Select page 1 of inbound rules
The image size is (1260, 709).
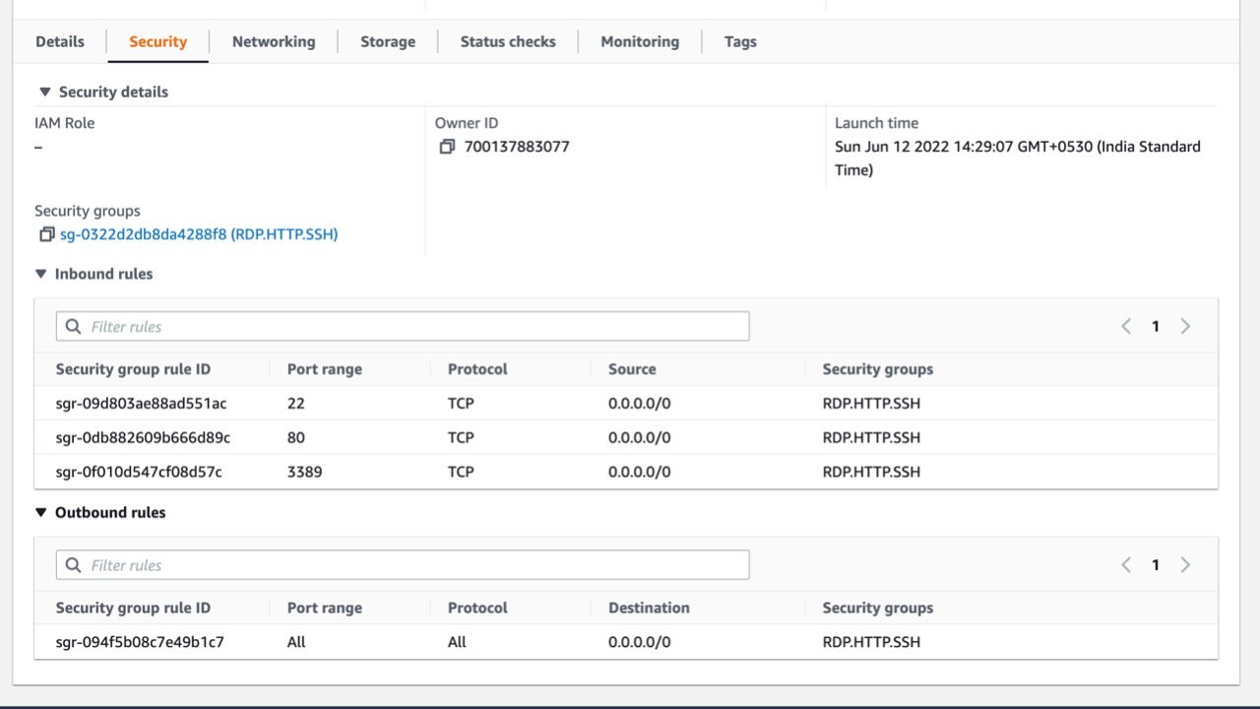tap(1156, 325)
